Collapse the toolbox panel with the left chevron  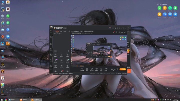point(52,51)
